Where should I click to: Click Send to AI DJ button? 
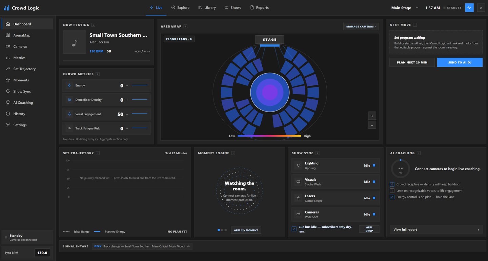point(460,62)
